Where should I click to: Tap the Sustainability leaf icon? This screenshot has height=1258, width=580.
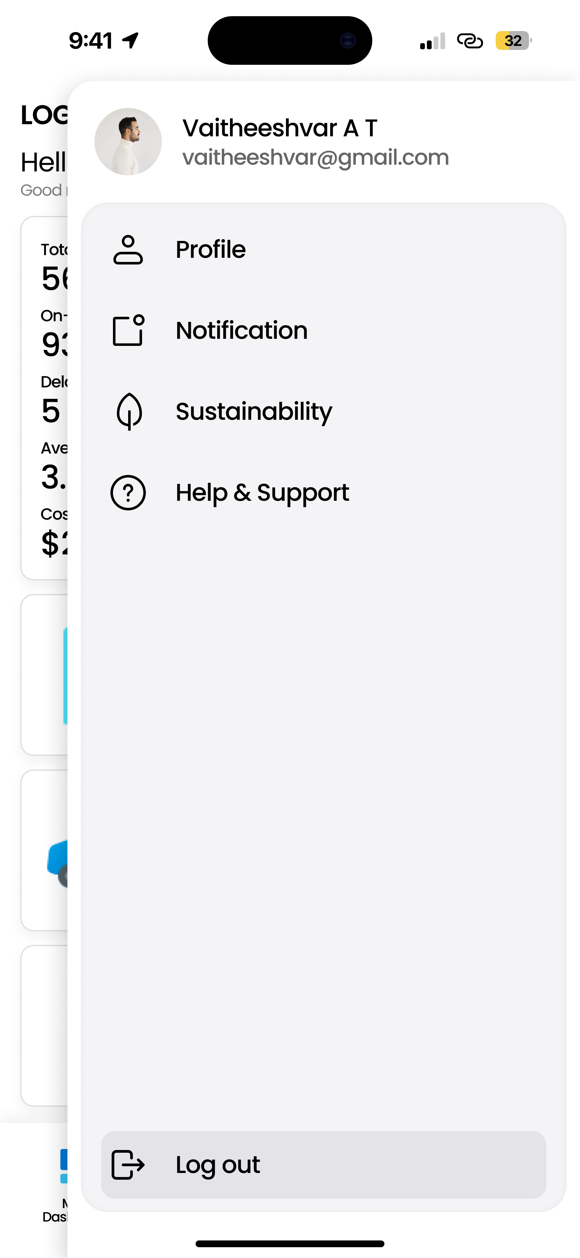pyautogui.click(x=129, y=411)
